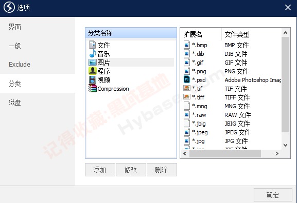Click the vertical scrollbar thumb
This screenshot has height=203, width=297.
286,85
